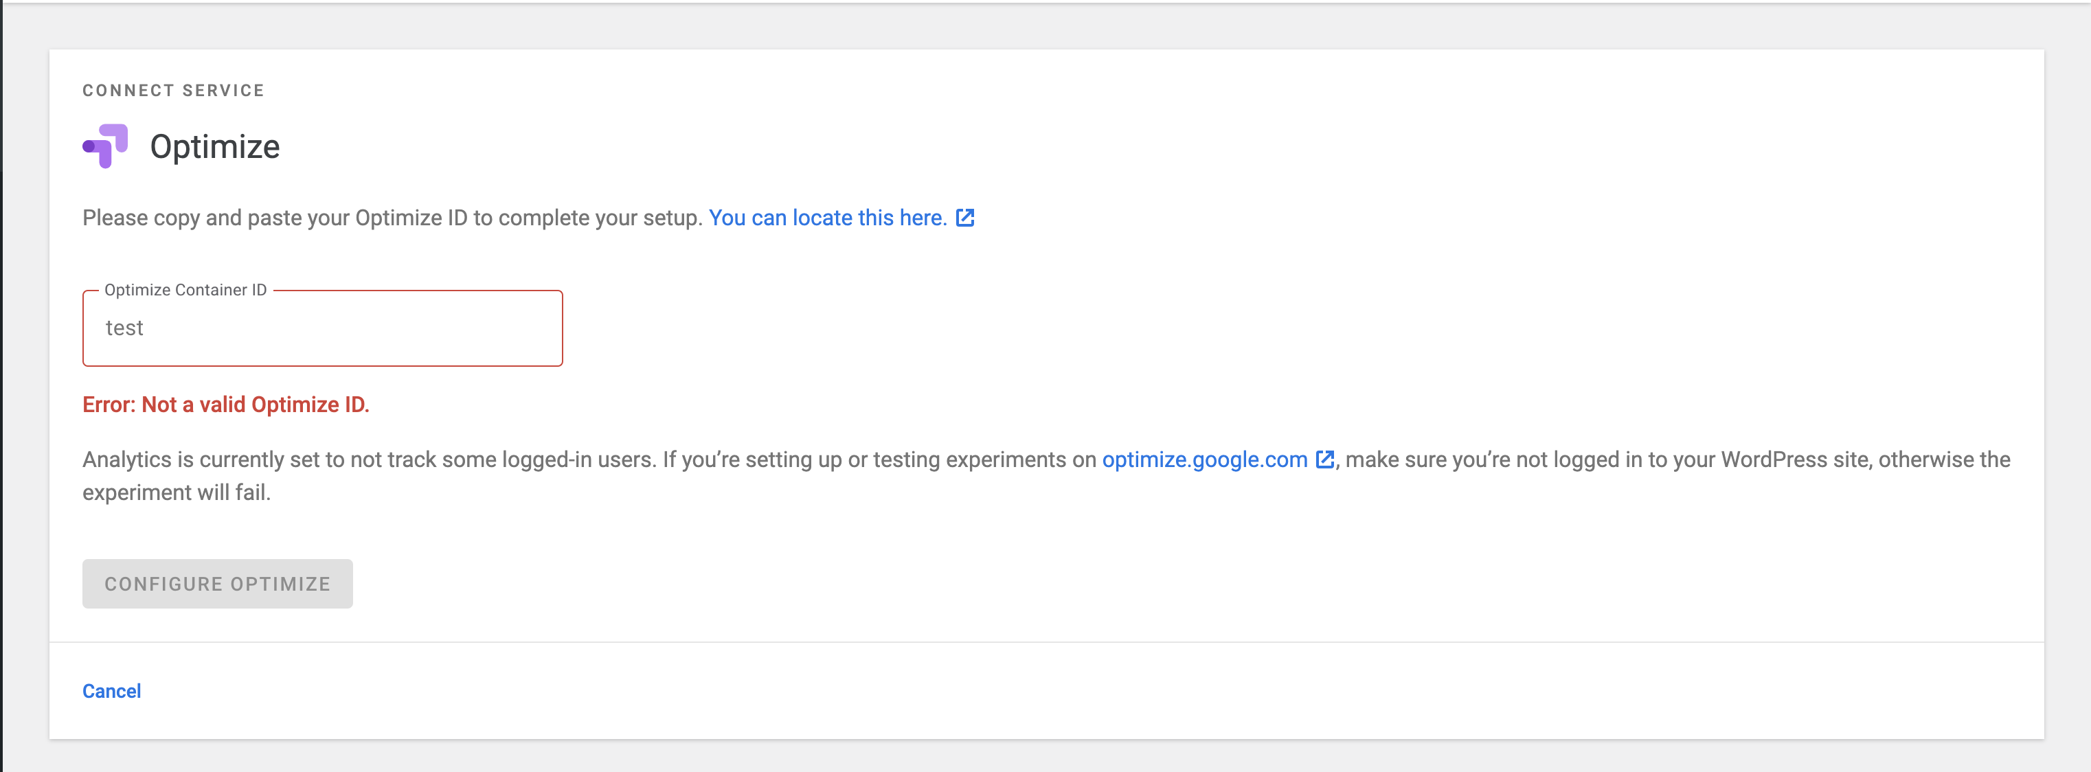Click the "Not a valid Optimize ID" error text
Screen dimensions: 2091x772
tap(228, 405)
